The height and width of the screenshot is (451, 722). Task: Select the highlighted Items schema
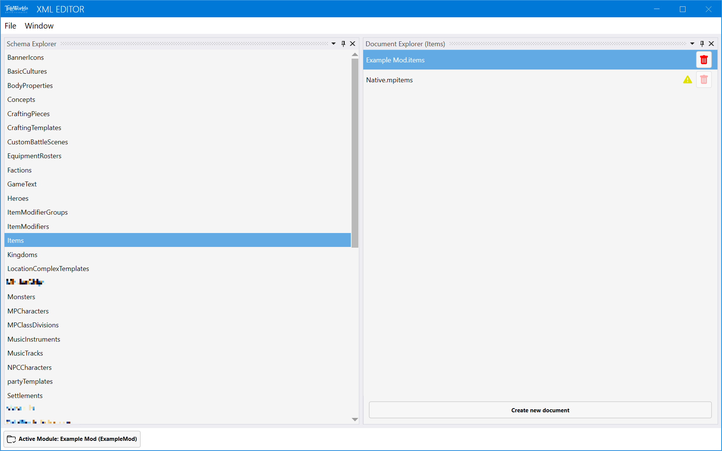coord(177,241)
